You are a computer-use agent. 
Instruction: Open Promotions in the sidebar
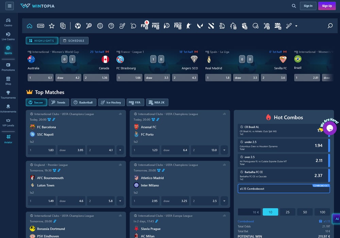coord(8,67)
